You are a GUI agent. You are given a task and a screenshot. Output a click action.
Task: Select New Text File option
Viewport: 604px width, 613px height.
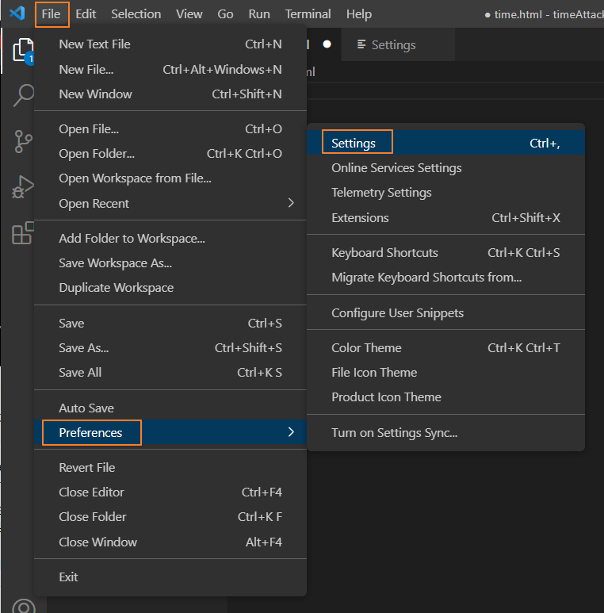click(x=94, y=44)
